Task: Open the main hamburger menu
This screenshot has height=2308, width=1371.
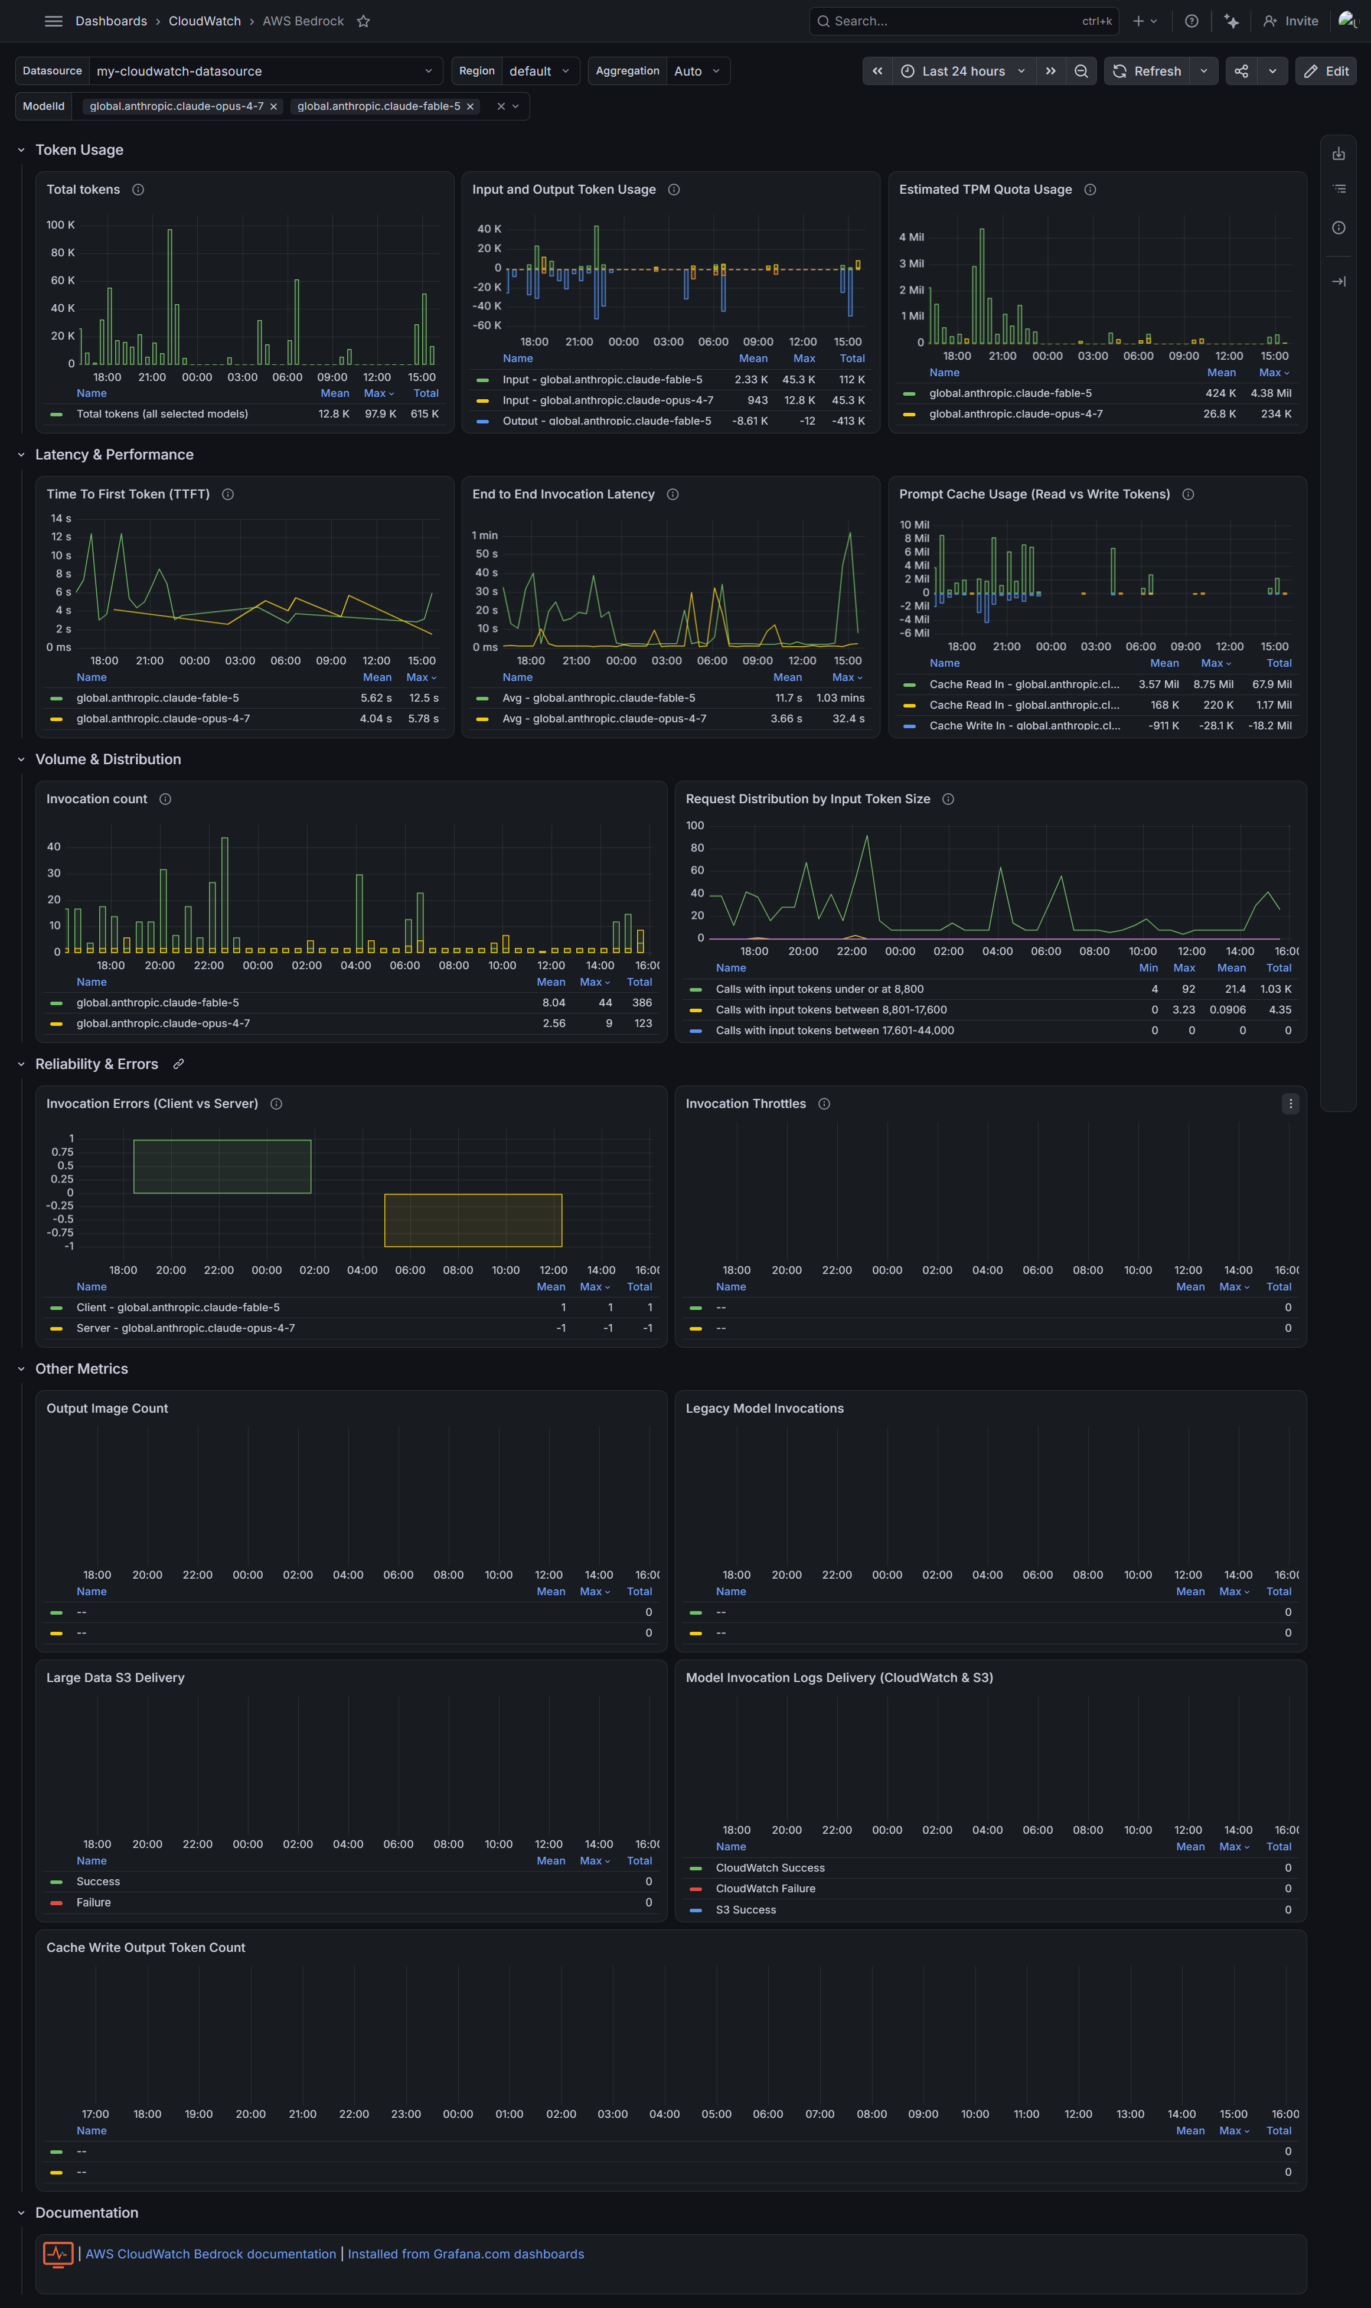Action: 54,21
